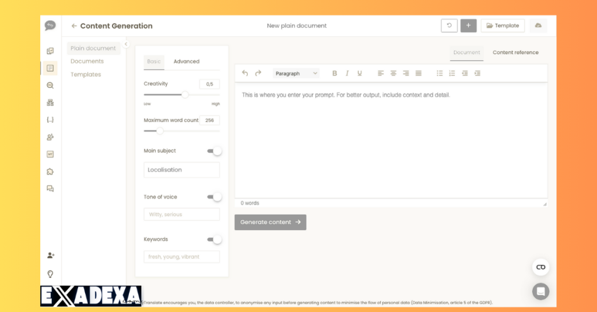Select the document icon in left sidebar
Viewport: 597px width, 312px height.
pos(50,68)
